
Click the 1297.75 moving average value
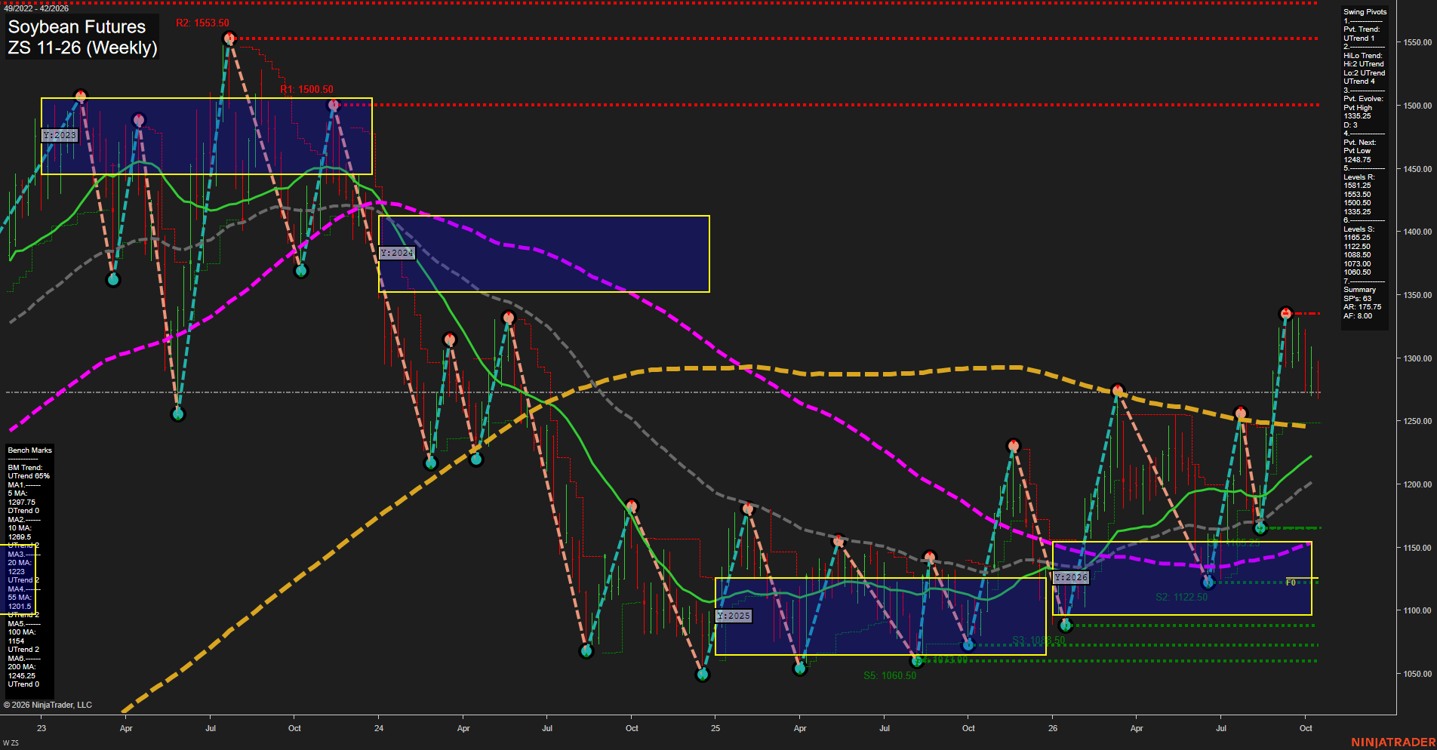tap(21, 503)
